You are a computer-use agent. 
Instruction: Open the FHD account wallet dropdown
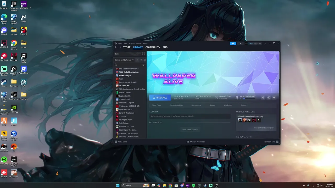click(x=254, y=43)
